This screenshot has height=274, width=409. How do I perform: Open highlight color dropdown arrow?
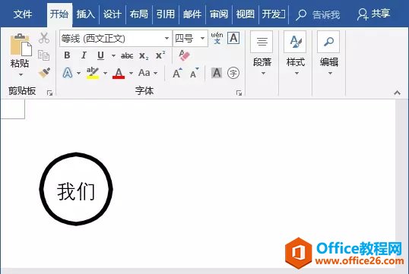click(105, 73)
